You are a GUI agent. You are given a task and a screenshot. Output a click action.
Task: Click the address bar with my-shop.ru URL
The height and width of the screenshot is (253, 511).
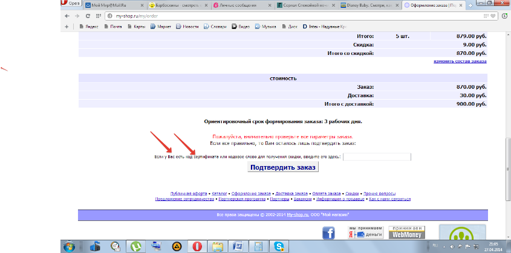[242, 16]
